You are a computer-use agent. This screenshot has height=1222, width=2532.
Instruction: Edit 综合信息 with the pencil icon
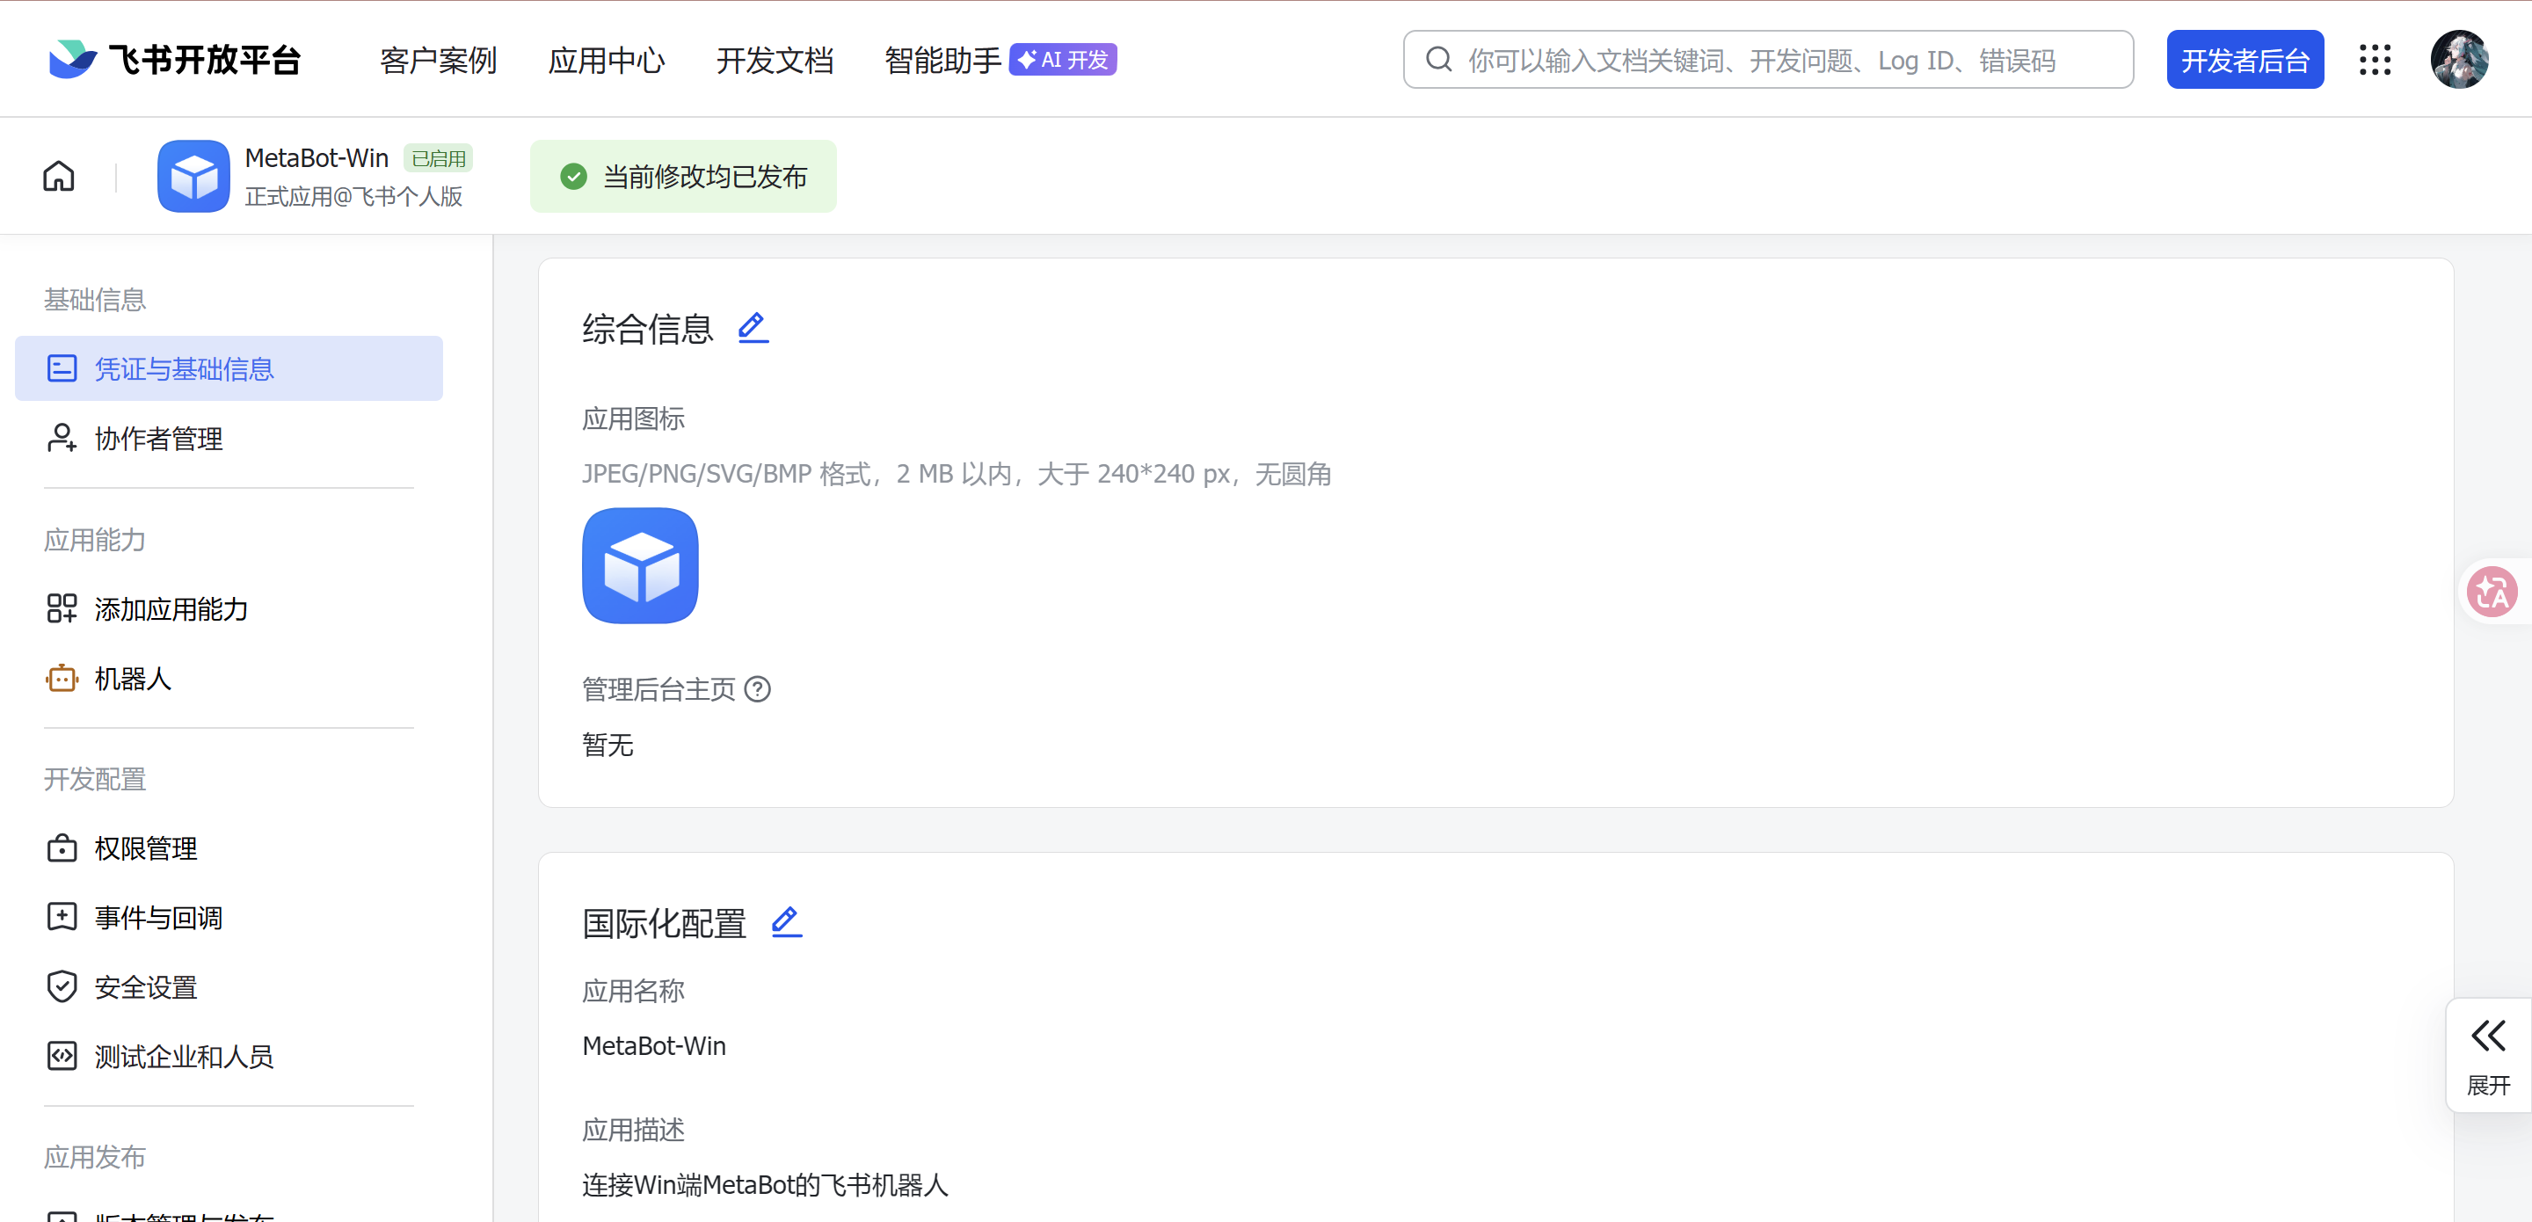[753, 327]
